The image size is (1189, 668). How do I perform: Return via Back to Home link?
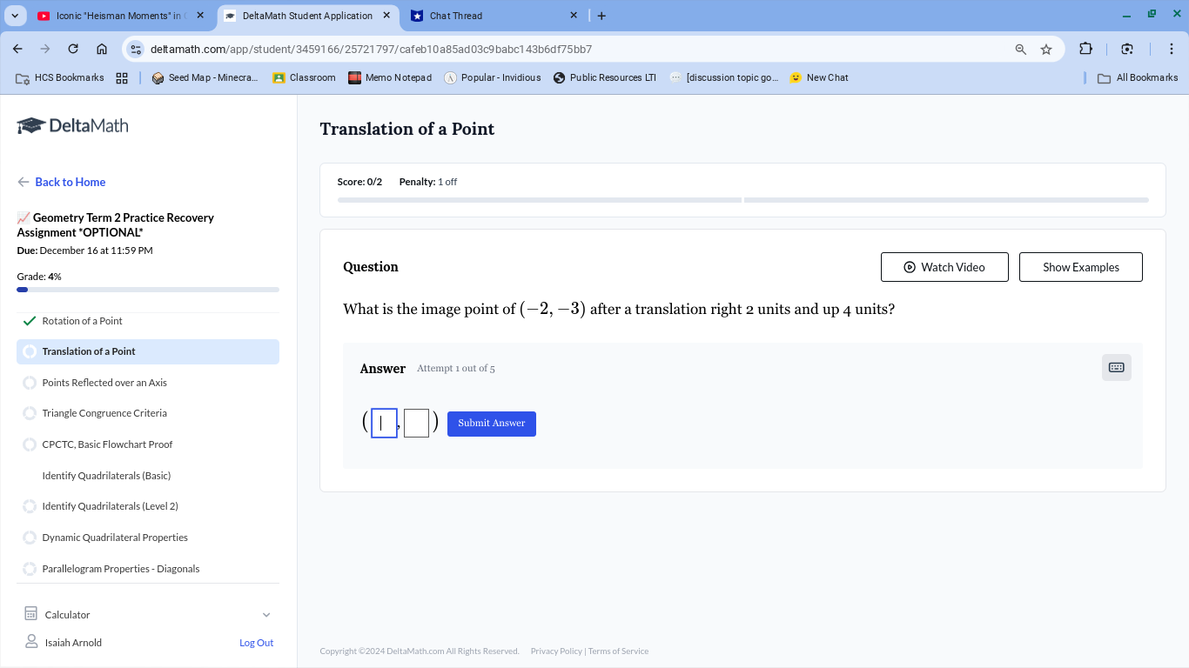click(x=62, y=182)
